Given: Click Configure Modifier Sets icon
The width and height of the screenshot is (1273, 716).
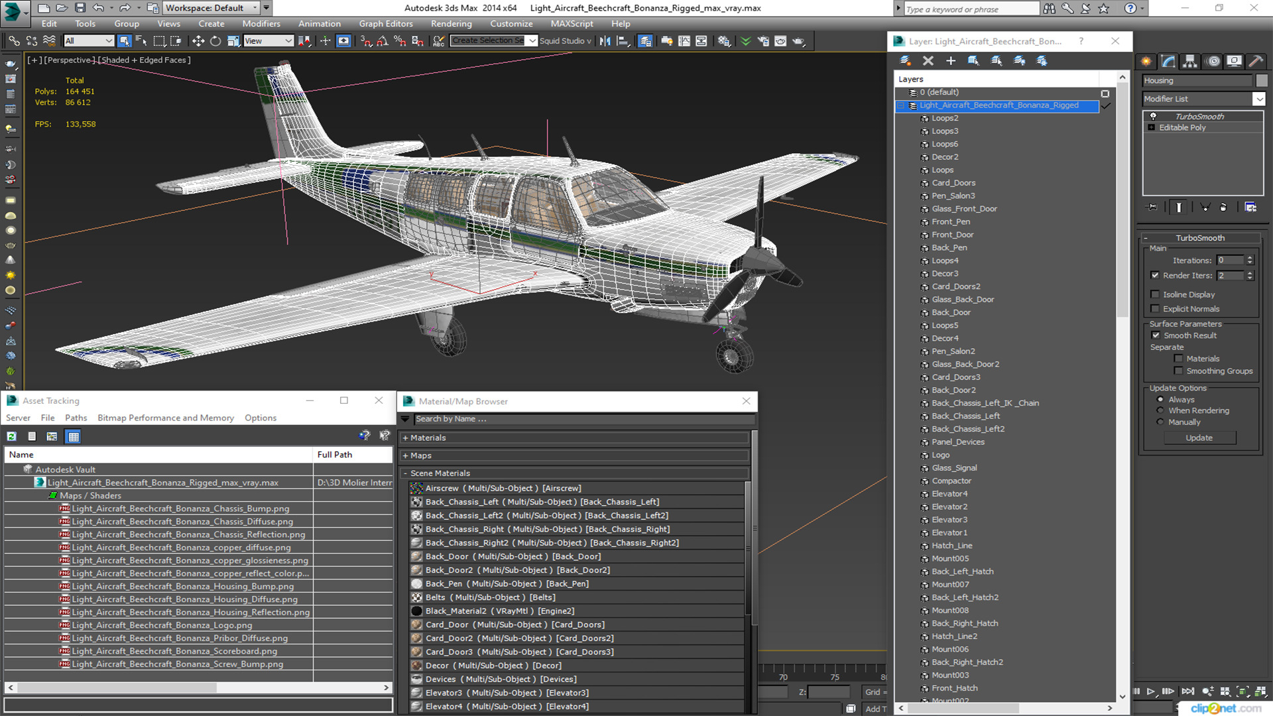Looking at the screenshot, I should click(1250, 208).
